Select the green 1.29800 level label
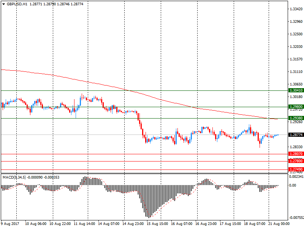This screenshot has height=228, width=304. point(296,107)
